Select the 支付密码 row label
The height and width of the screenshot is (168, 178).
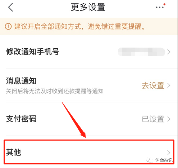[21, 119]
